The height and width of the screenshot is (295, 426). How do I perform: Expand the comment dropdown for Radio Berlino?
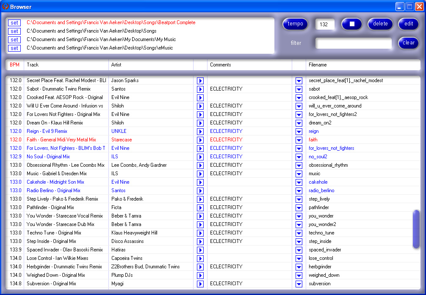[299, 190]
